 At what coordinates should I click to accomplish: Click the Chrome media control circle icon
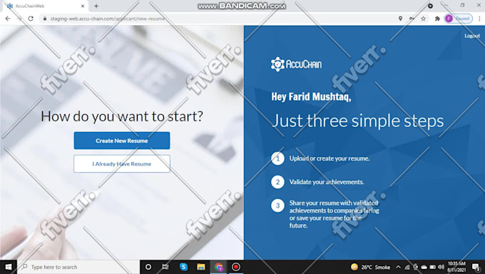point(430,6)
